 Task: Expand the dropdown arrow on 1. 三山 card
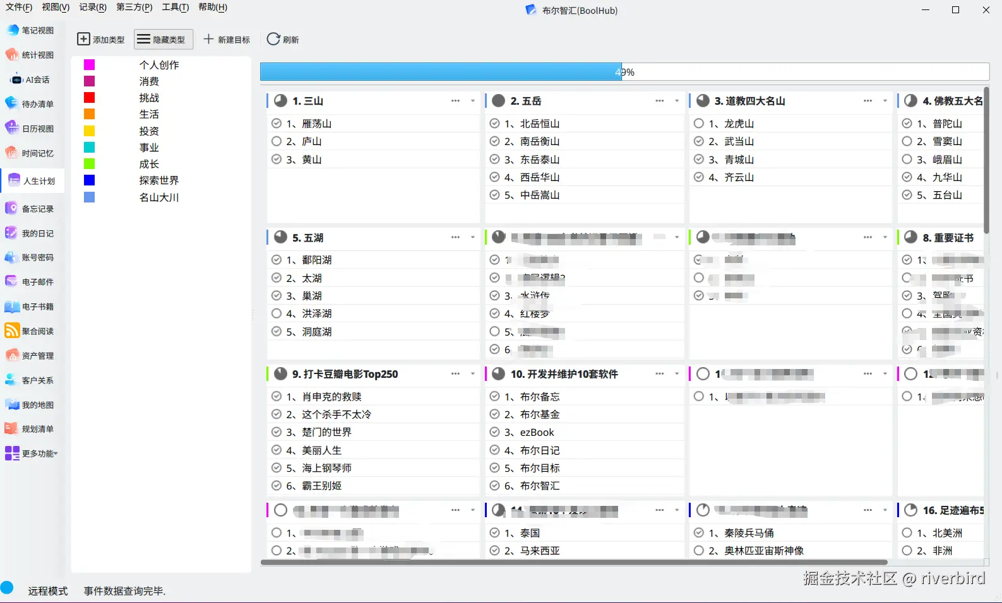point(473,101)
